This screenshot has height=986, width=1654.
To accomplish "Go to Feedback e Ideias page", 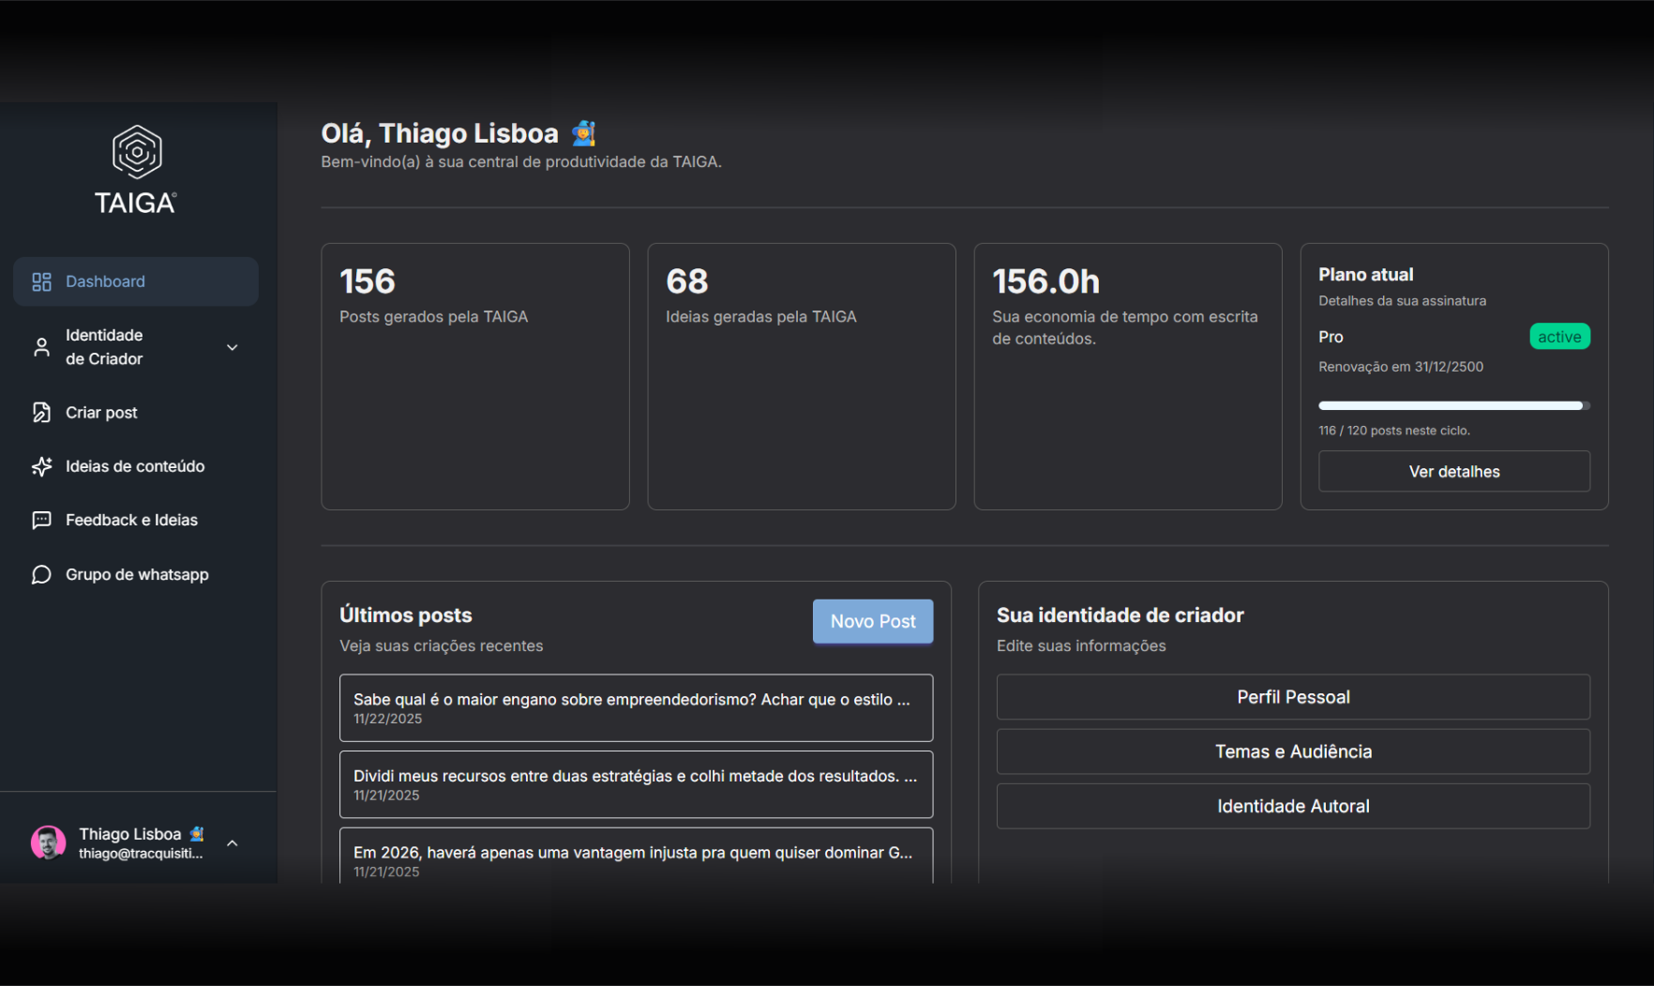I will (x=131, y=520).
